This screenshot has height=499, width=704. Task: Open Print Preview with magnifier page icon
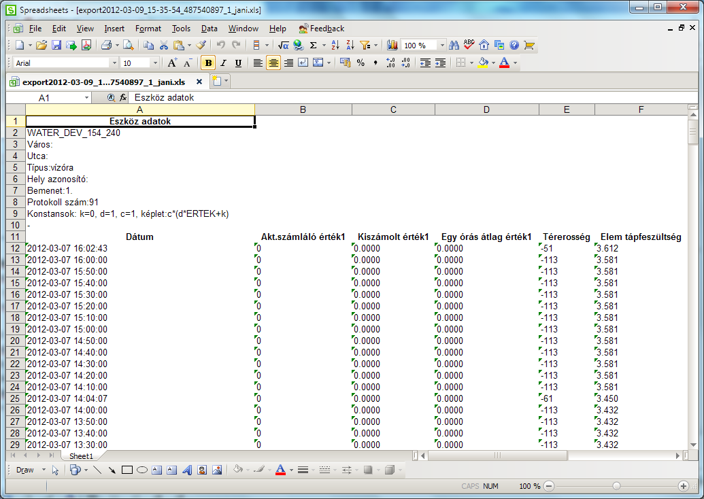[x=129, y=45]
